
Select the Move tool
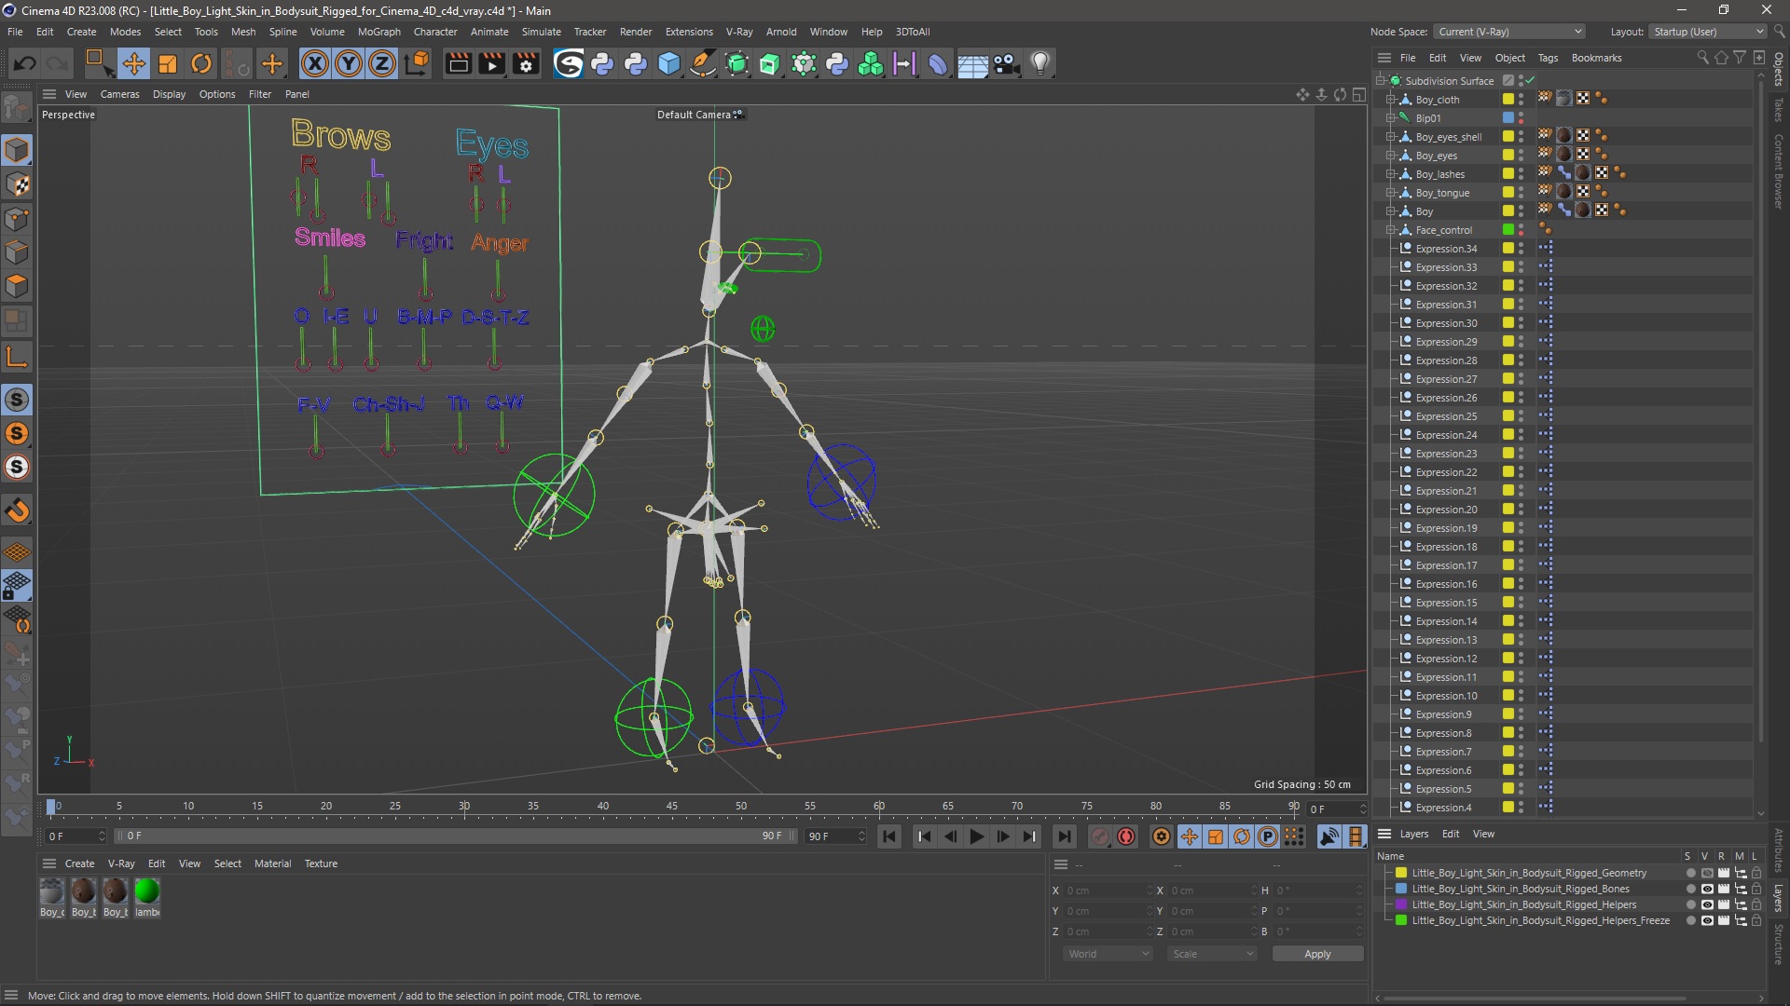point(133,63)
